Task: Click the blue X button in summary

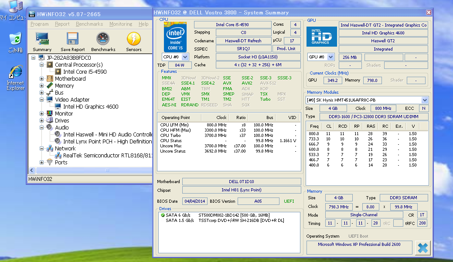Action: pyautogui.click(x=422, y=248)
